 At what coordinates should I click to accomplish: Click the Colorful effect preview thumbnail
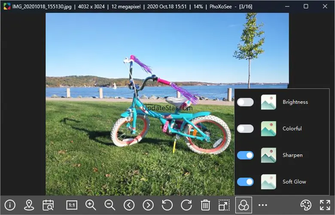268,129
